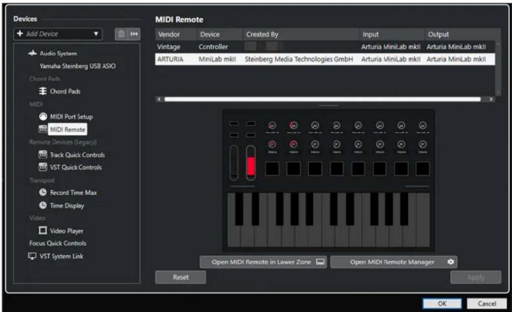Click the Chord Pads icon
Screen dimensions: 512x312
tap(43, 91)
